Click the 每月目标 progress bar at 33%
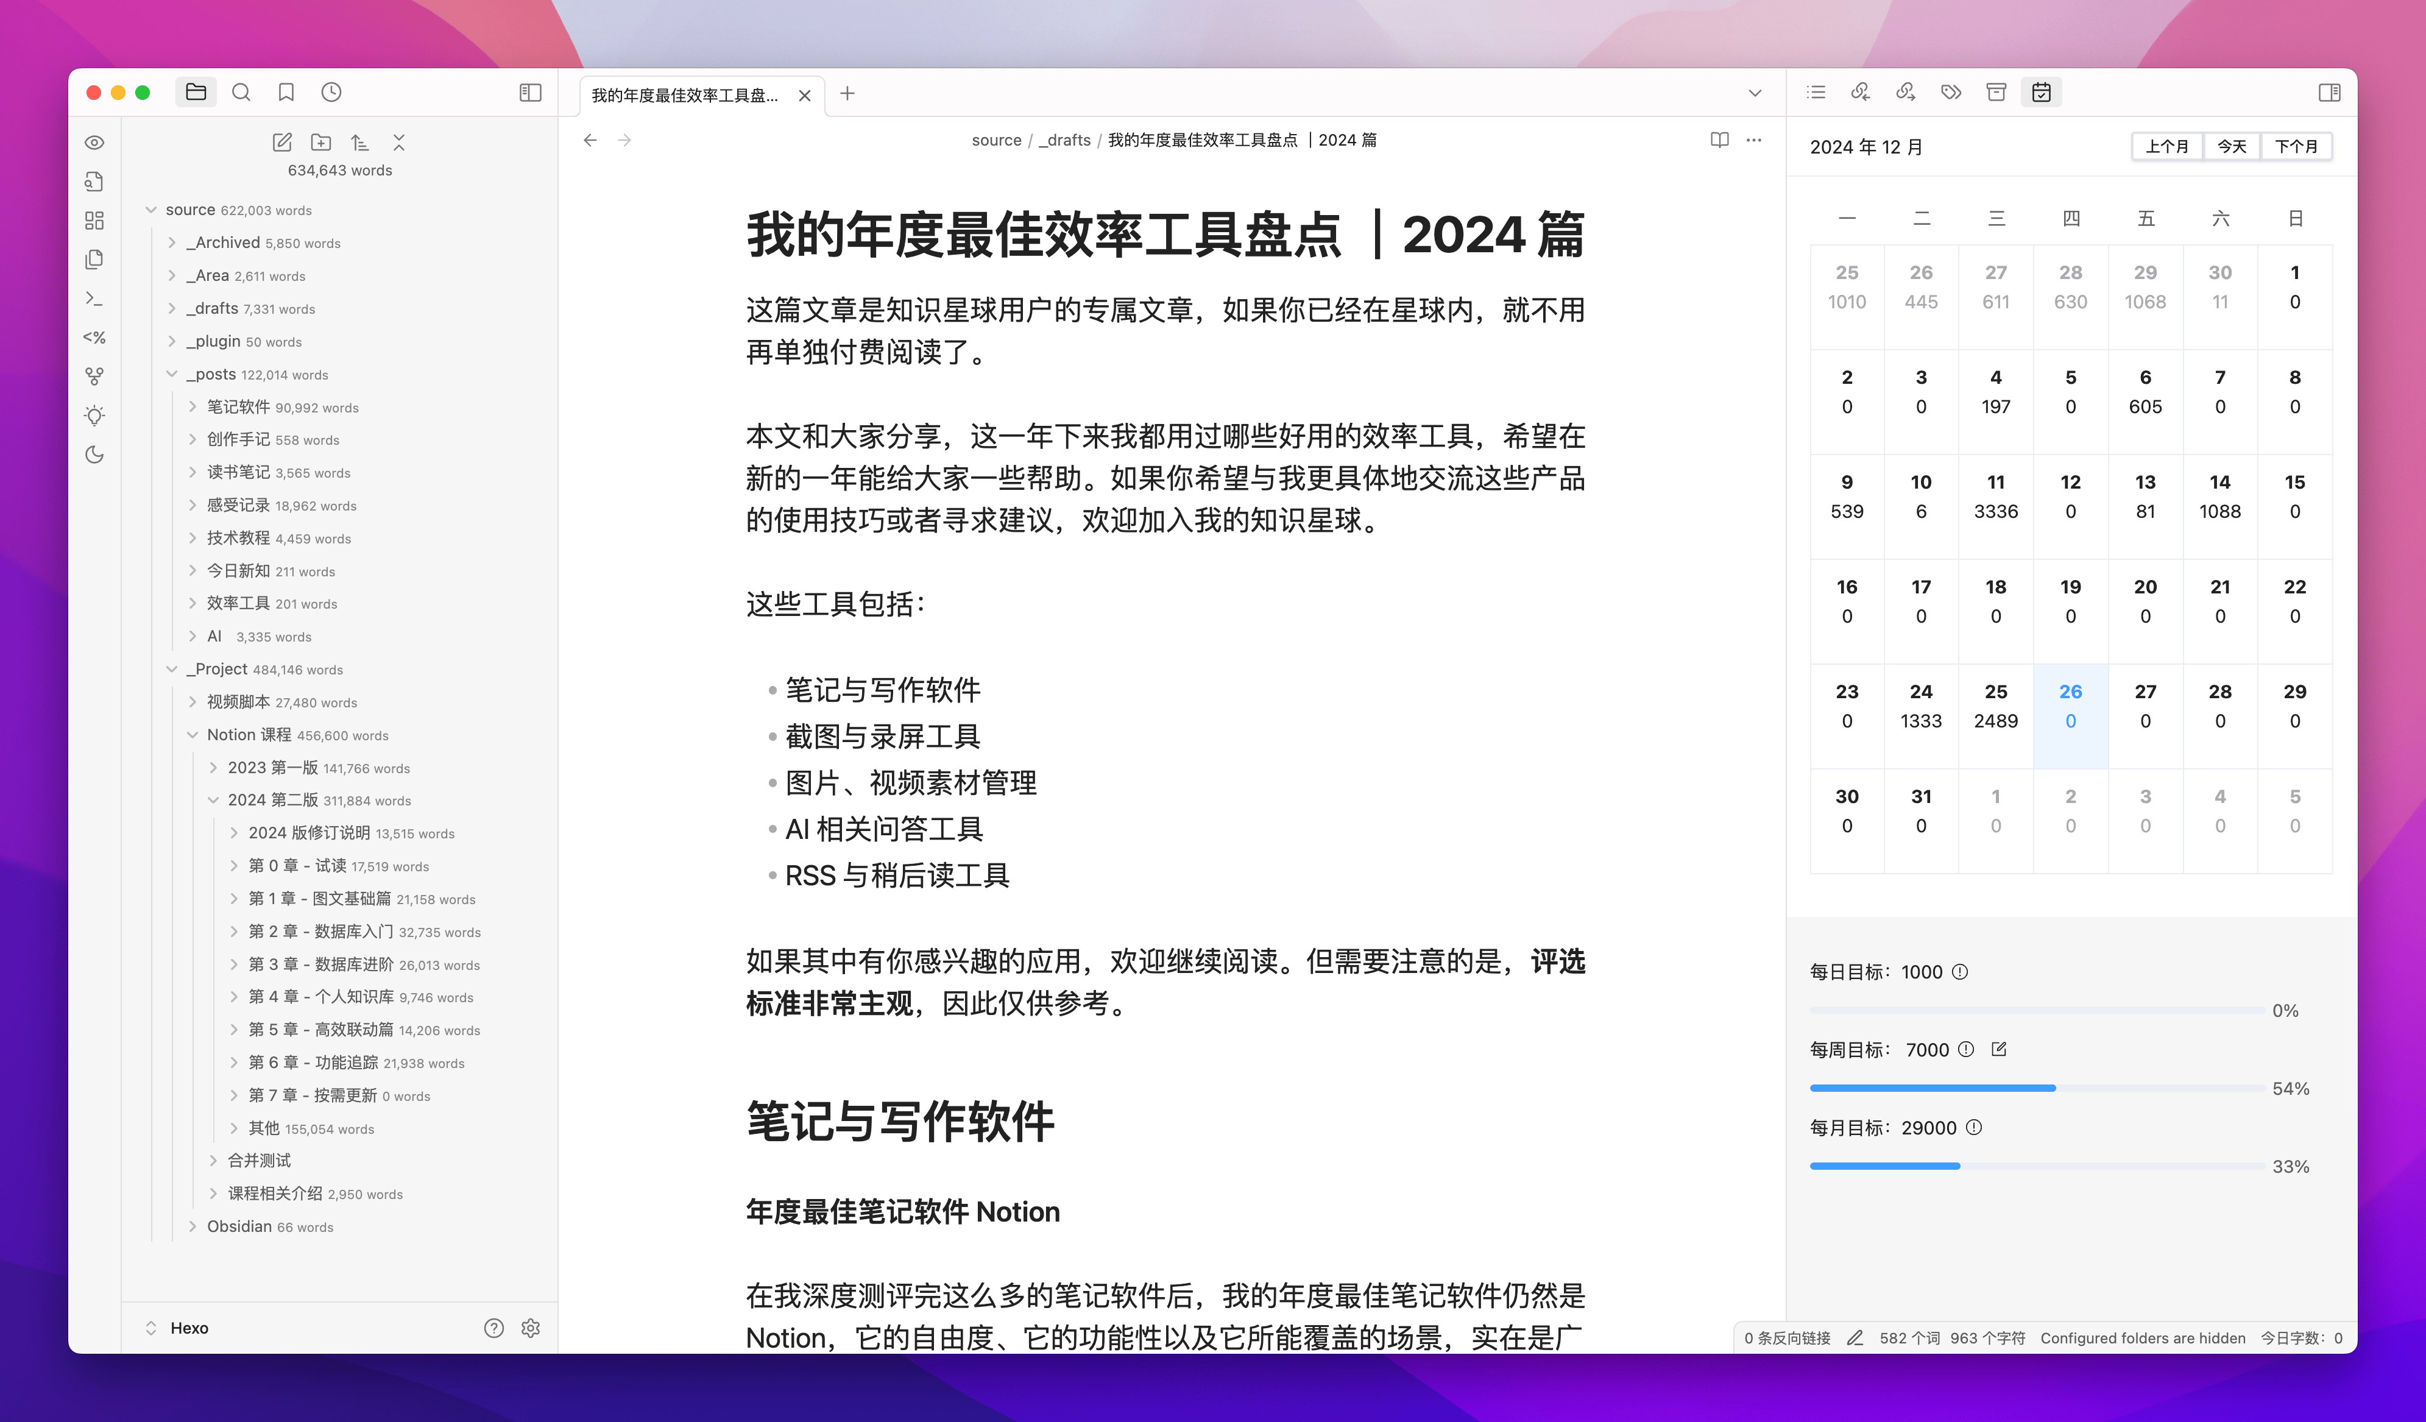 2037,1166
